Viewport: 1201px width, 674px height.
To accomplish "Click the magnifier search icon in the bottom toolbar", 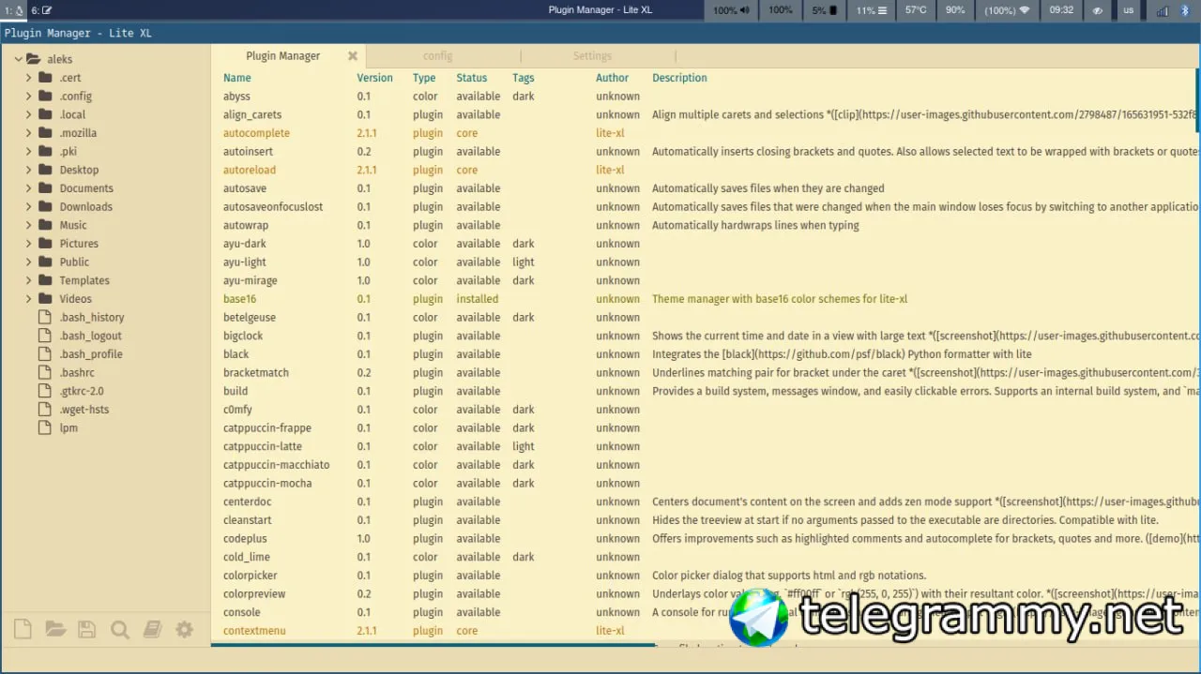I will [x=120, y=630].
